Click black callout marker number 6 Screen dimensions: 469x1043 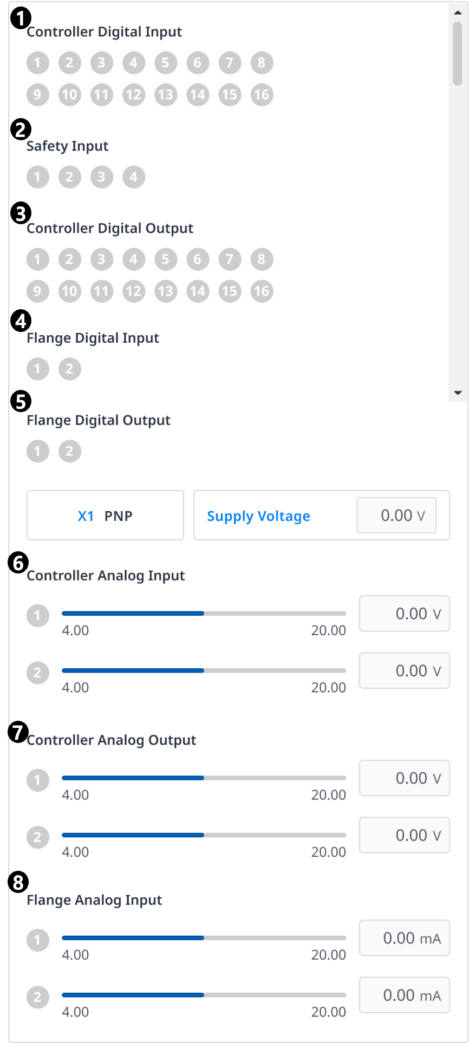[x=18, y=563]
